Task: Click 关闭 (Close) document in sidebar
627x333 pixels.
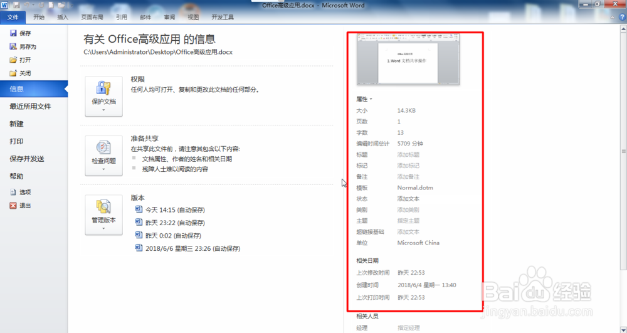Action: click(21, 73)
